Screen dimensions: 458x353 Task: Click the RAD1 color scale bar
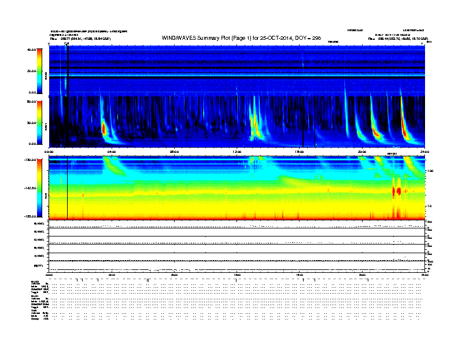pos(39,123)
